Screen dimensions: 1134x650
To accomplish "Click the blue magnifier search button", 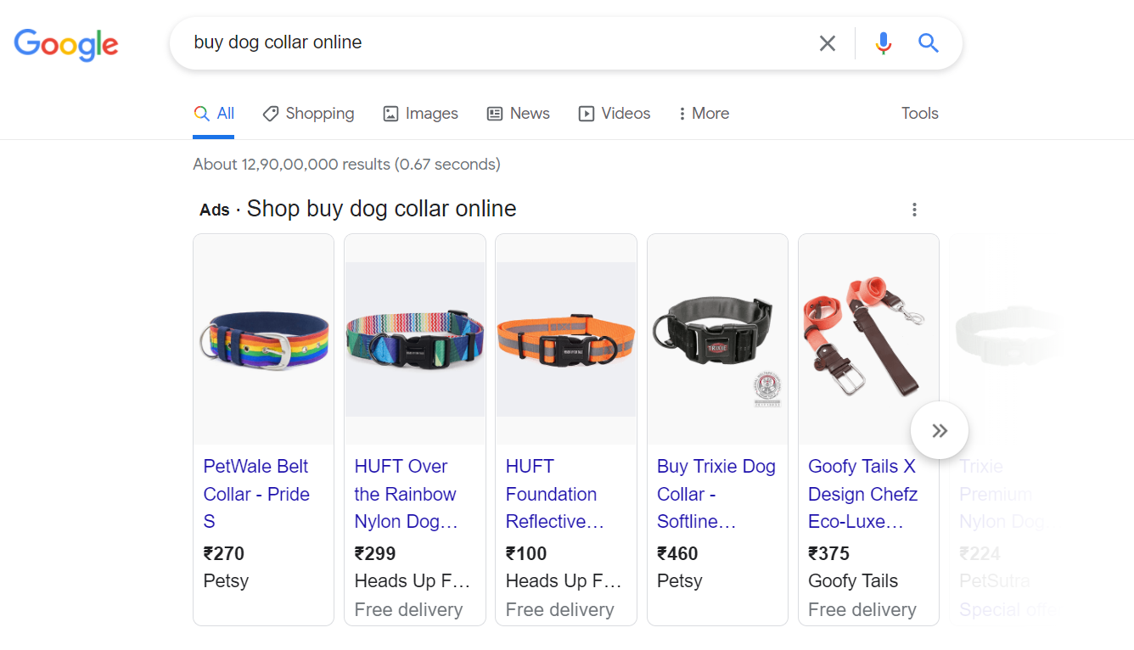I will tap(928, 43).
